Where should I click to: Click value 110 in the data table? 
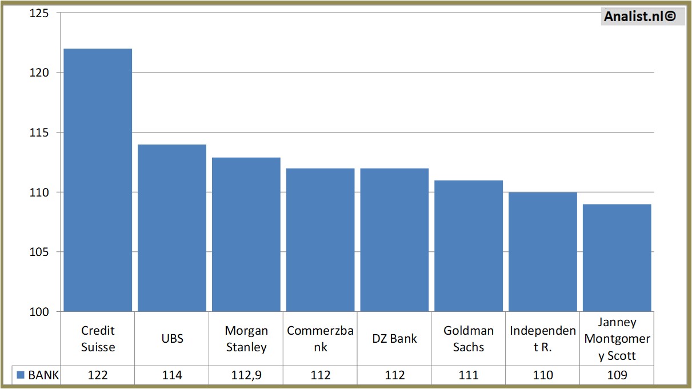pyautogui.click(x=543, y=375)
